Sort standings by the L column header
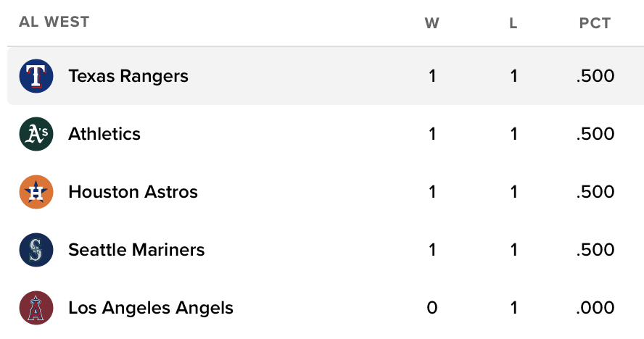The image size is (644, 339). [x=513, y=23]
